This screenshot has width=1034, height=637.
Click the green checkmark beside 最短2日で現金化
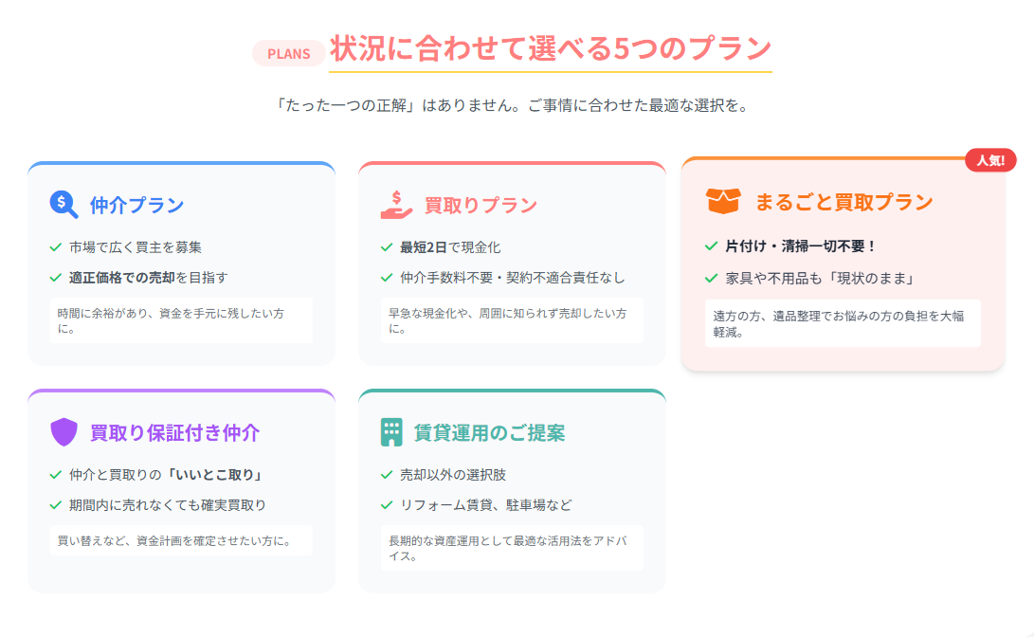click(x=387, y=247)
